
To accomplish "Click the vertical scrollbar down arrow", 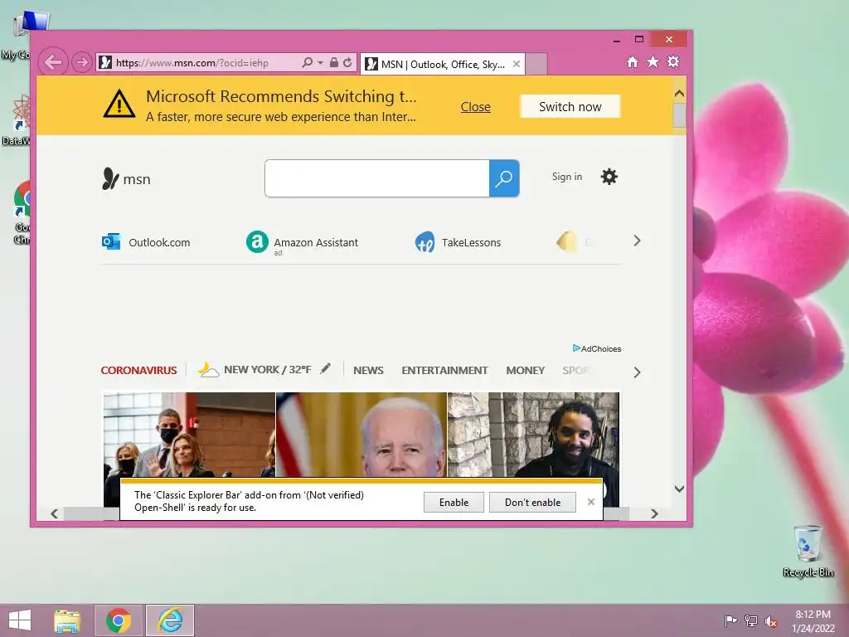I will coord(680,489).
